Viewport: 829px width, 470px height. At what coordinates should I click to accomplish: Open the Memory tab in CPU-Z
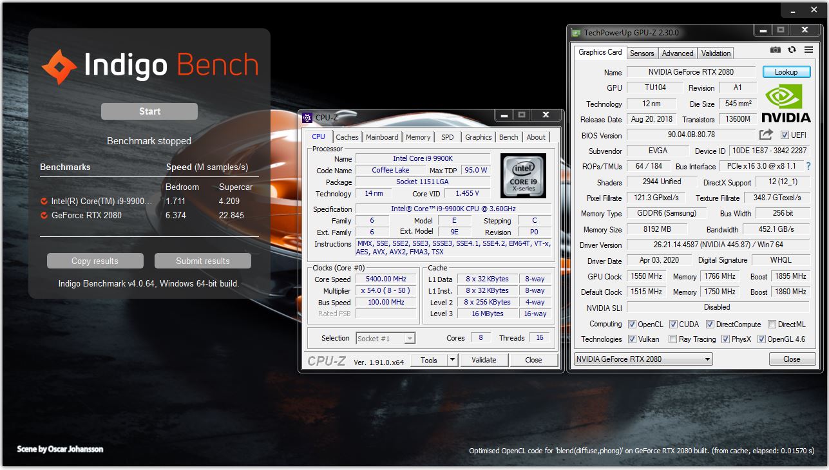tap(418, 137)
